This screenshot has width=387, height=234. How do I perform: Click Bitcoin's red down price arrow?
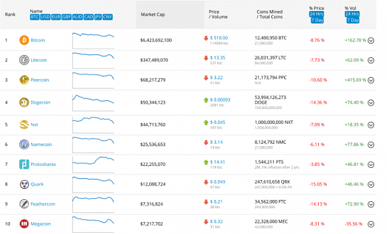tap(206, 38)
